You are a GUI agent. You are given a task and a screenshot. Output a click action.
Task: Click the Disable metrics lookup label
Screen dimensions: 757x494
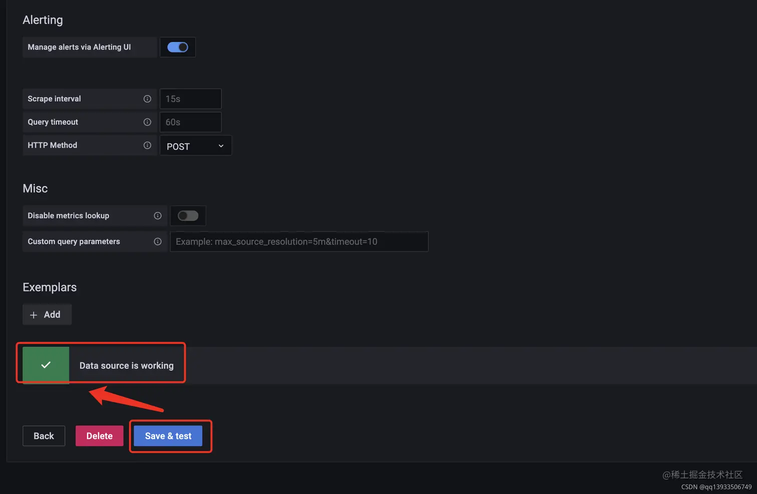69,216
